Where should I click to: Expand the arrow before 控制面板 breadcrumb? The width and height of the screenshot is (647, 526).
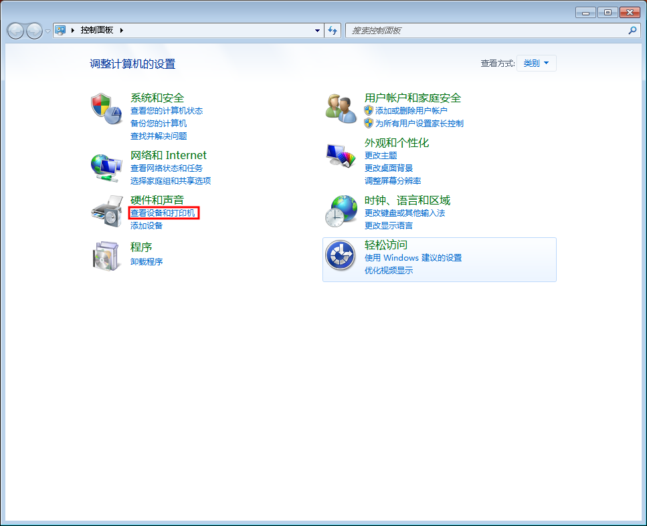(x=73, y=30)
